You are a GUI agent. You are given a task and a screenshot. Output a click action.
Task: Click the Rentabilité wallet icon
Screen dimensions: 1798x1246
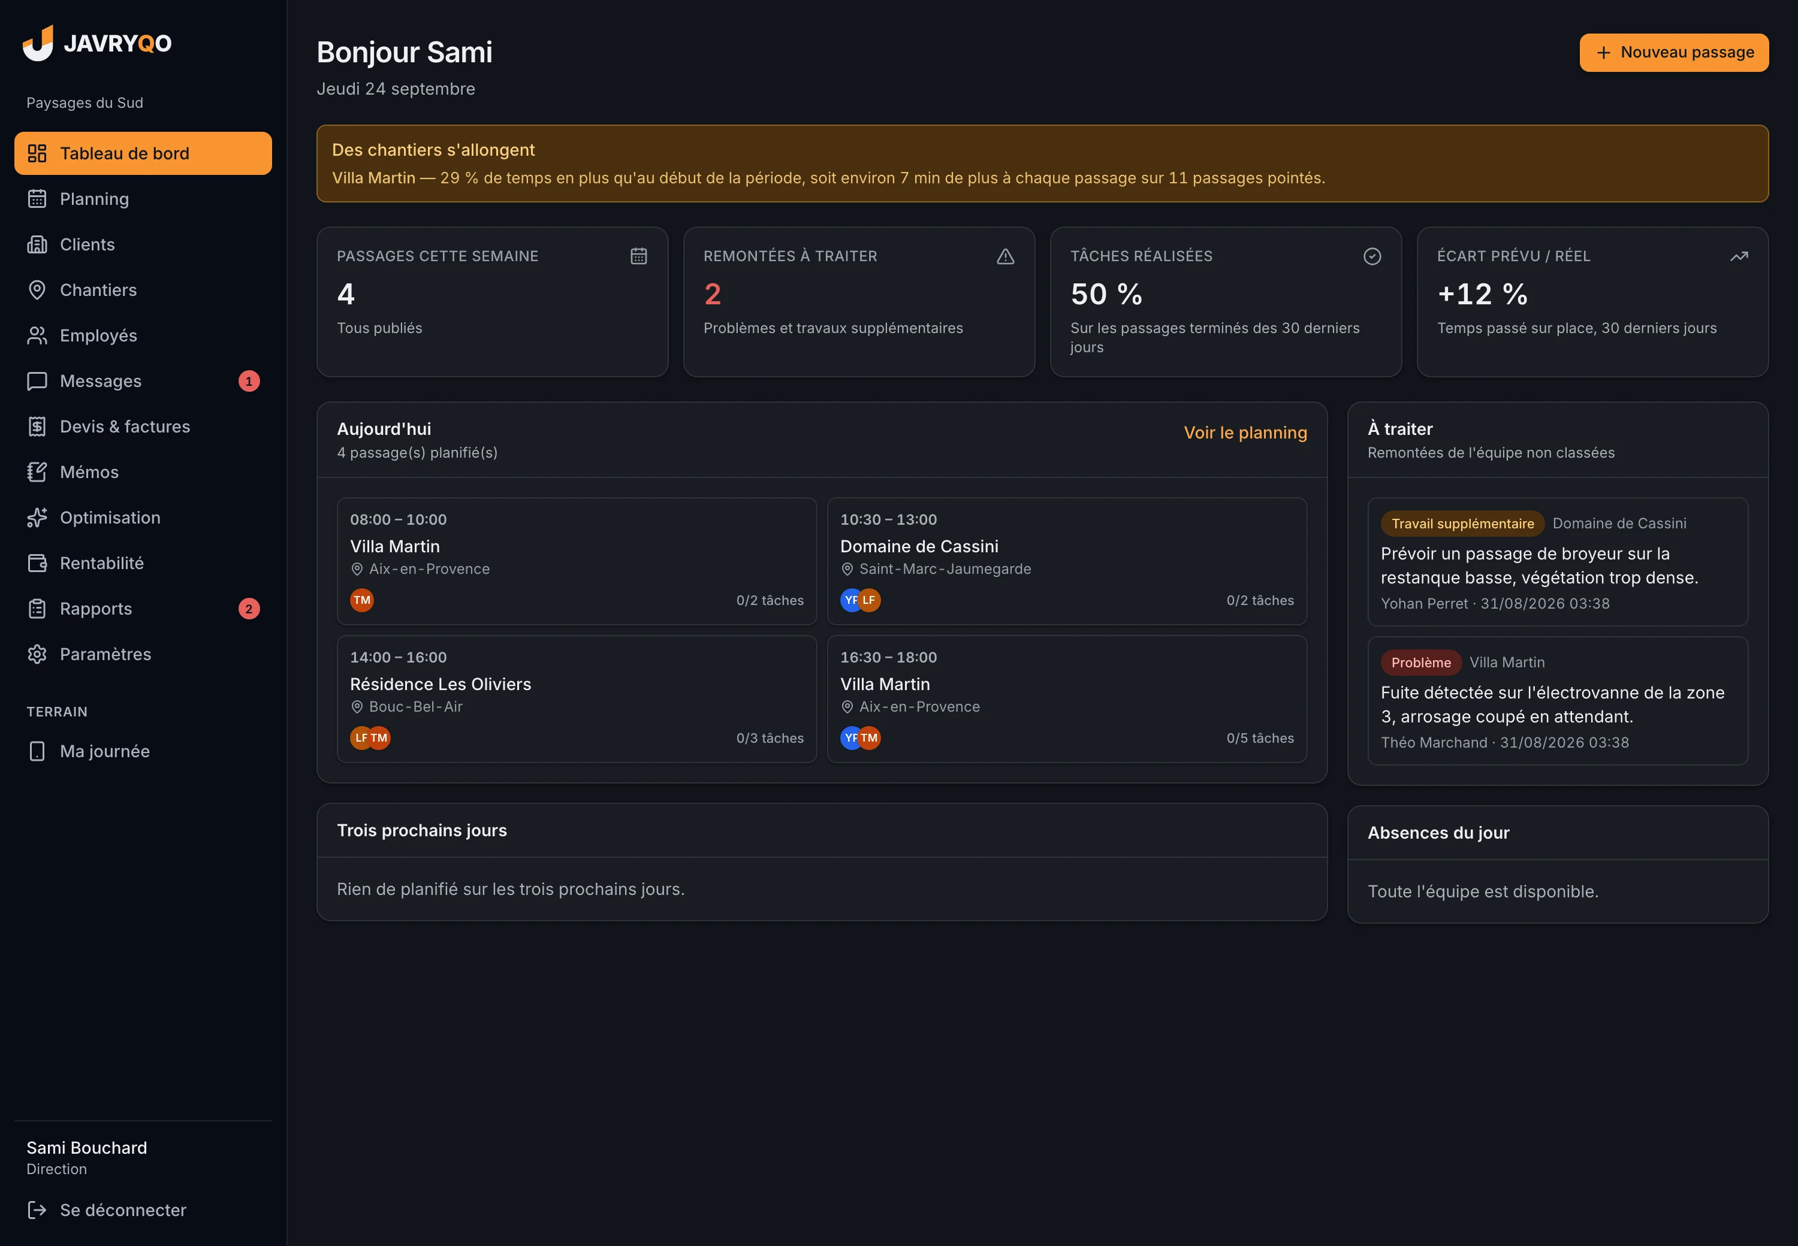click(x=37, y=563)
